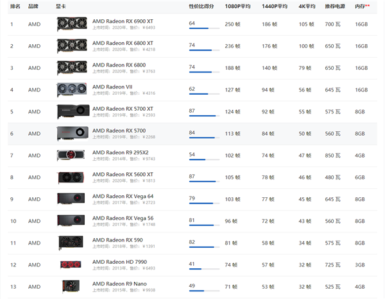Sort by the 排名 column header

(x=15, y=6)
